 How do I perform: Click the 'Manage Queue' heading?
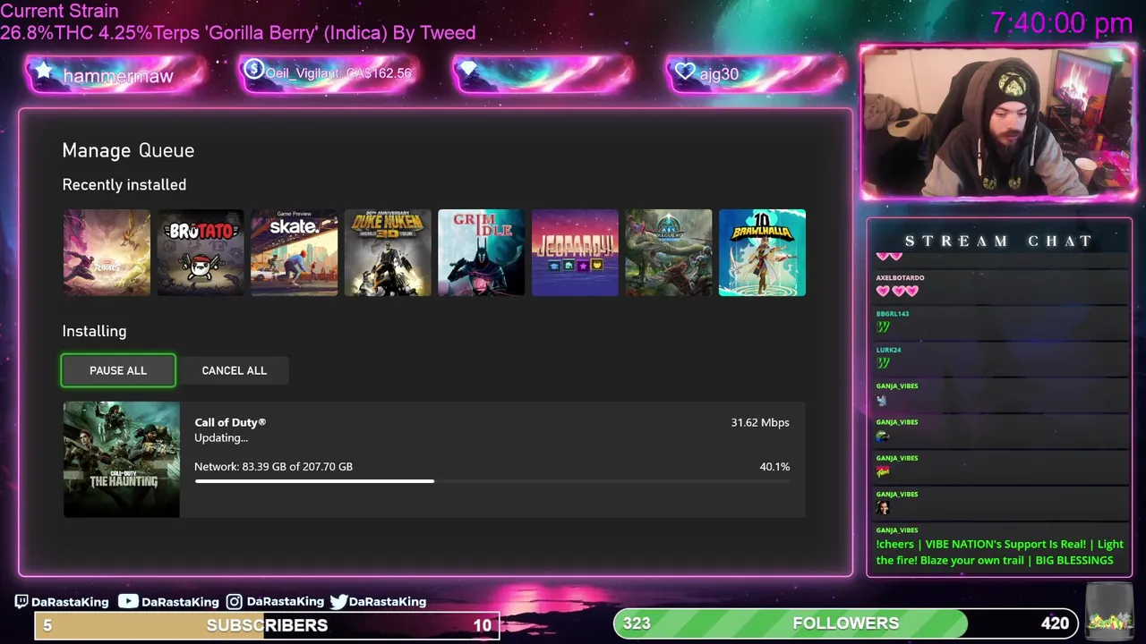[x=128, y=150]
